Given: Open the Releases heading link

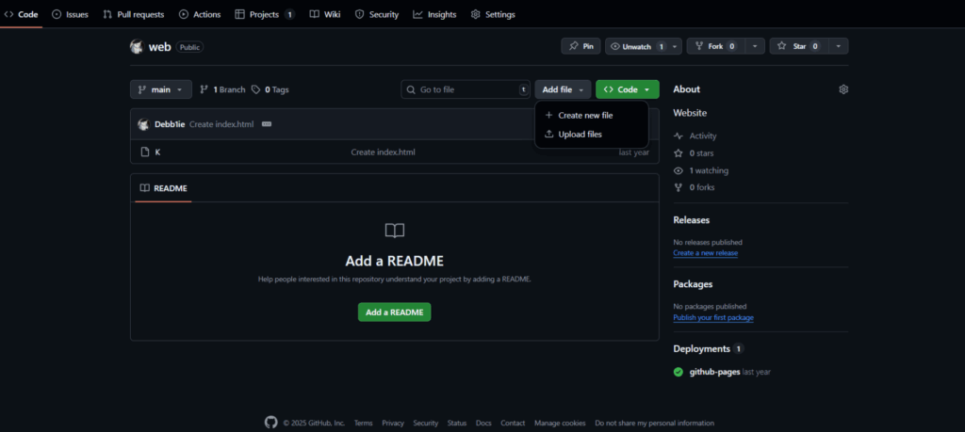Looking at the screenshot, I should pyautogui.click(x=691, y=220).
